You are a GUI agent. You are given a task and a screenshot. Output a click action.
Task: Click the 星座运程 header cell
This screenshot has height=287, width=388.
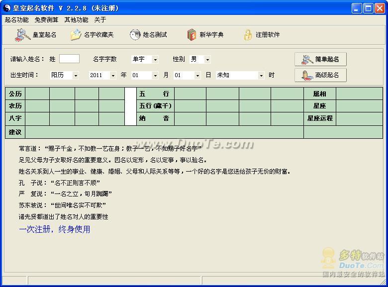(320, 118)
